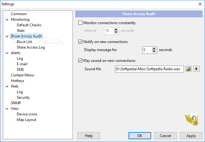Open Share Access Log settings
The width and height of the screenshot is (205, 142).
[x=31, y=47]
